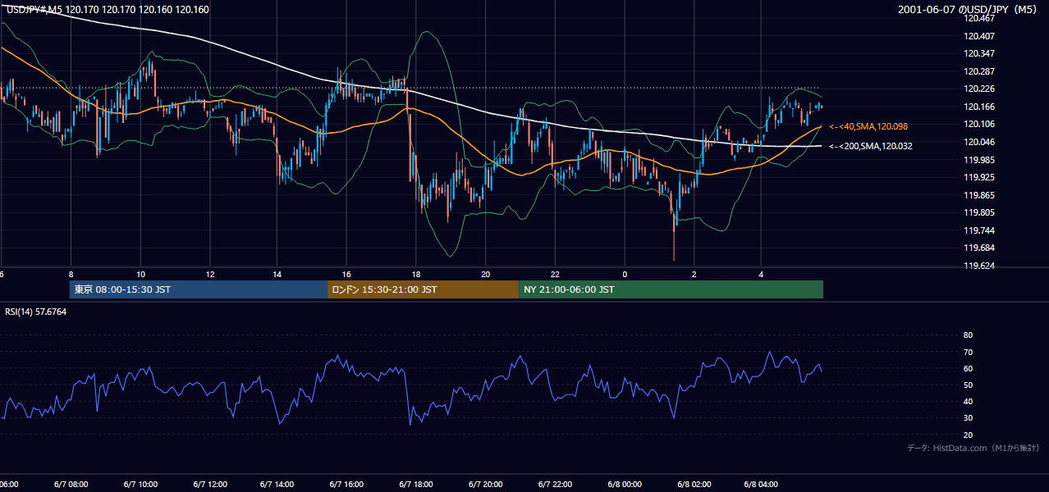This screenshot has width=1049, height=492.
Task: Click the 119.925 price axis label
Action: point(979,177)
